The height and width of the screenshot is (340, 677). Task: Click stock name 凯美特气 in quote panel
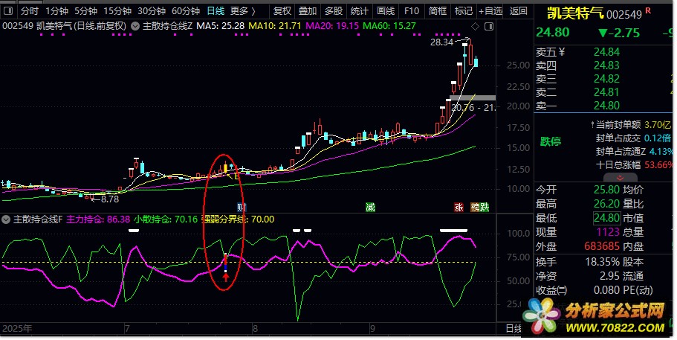[575, 13]
